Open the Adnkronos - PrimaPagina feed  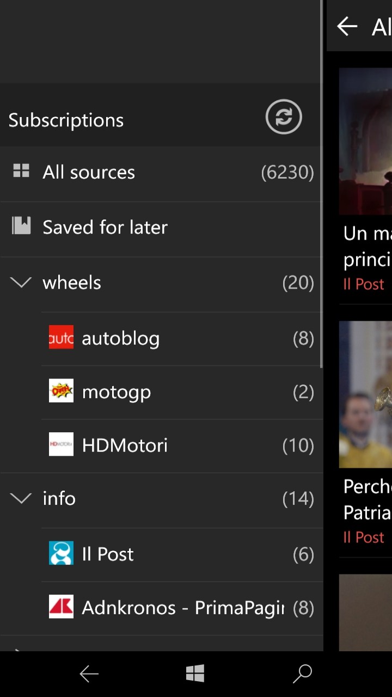(183, 608)
